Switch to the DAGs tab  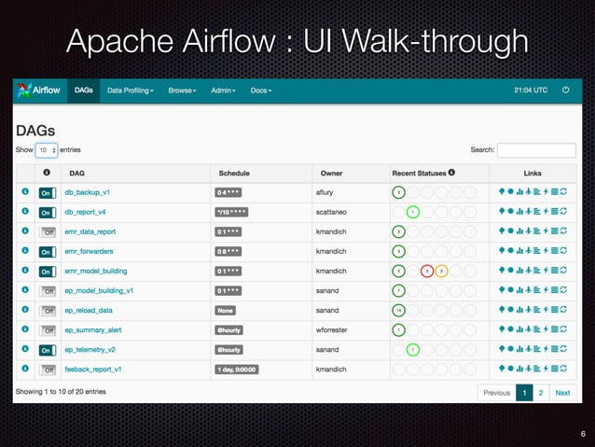tap(84, 91)
